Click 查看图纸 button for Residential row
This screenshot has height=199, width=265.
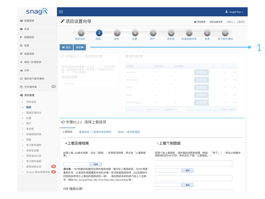tap(201, 80)
